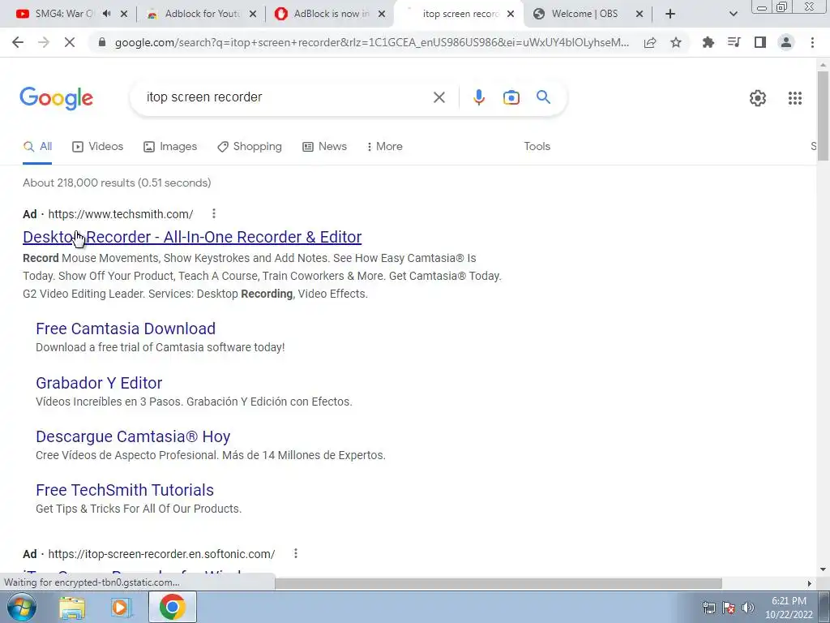Click the horizontal scrollbar thumb
The width and height of the screenshot is (830, 623).
click(498, 583)
